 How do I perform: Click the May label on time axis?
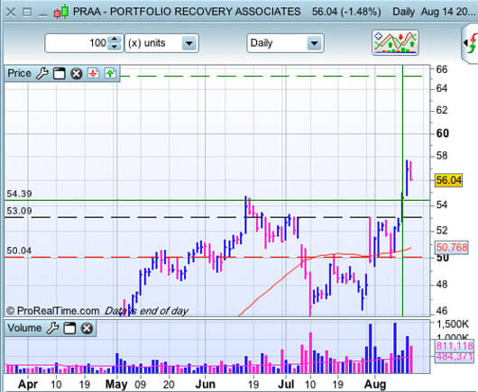click(116, 384)
